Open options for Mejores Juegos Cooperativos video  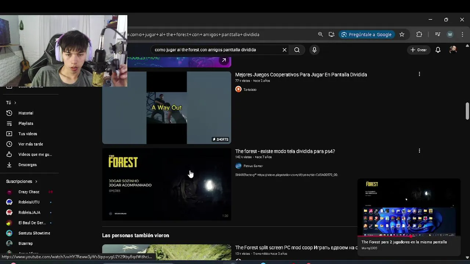click(x=419, y=74)
